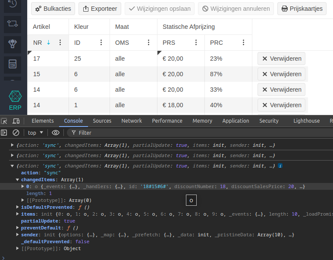Switch to the Network tab
The image size is (333, 260).
(132, 121)
